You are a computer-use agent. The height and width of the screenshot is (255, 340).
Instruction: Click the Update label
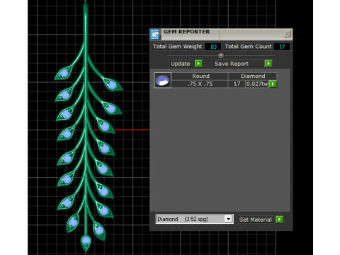click(181, 64)
